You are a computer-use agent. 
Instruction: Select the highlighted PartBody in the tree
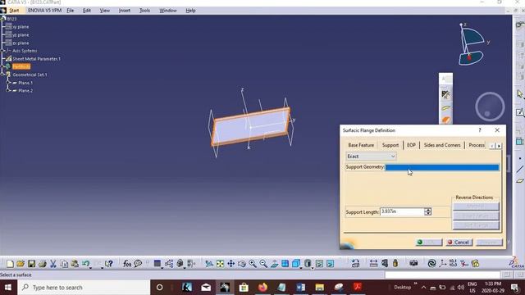(x=21, y=67)
